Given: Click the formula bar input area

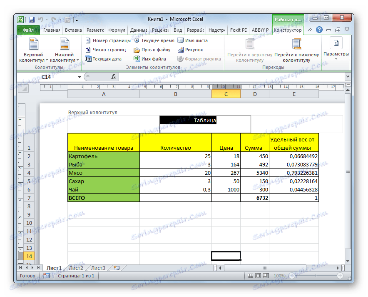Looking at the screenshot, I should tap(232, 77).
